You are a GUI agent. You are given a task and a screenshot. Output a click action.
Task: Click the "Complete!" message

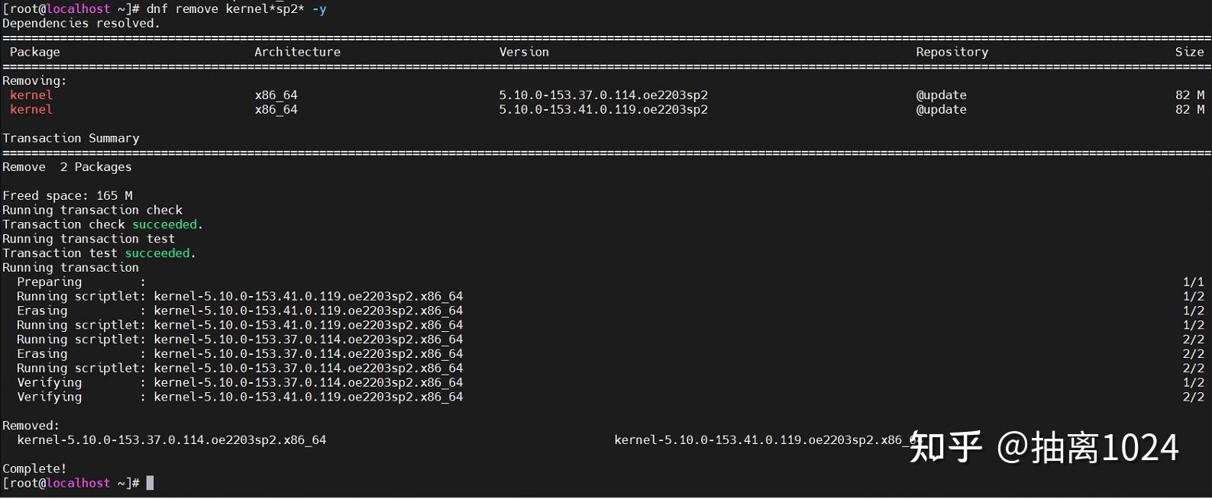click(34, 468)
